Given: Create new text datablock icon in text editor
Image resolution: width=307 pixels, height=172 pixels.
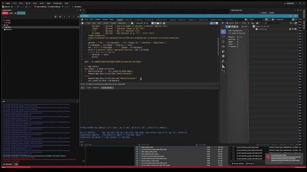Looking at the screenshot, I should [155, 23].
